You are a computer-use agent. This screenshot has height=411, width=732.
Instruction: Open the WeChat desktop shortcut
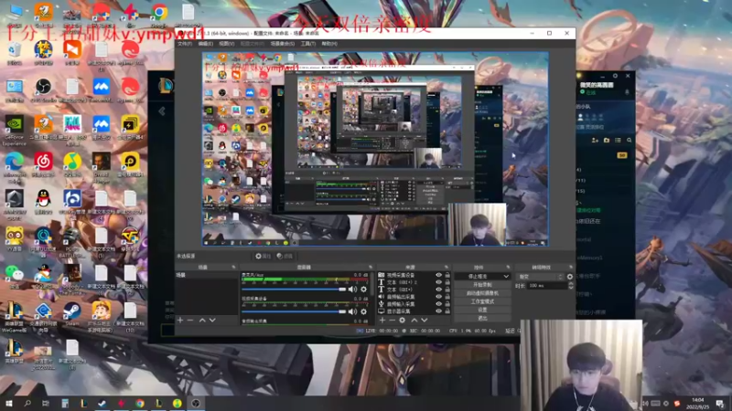(x=15, y=277)
